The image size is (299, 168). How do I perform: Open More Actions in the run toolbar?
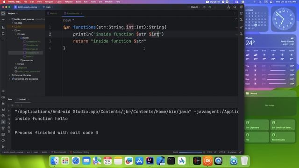(215, 7)
